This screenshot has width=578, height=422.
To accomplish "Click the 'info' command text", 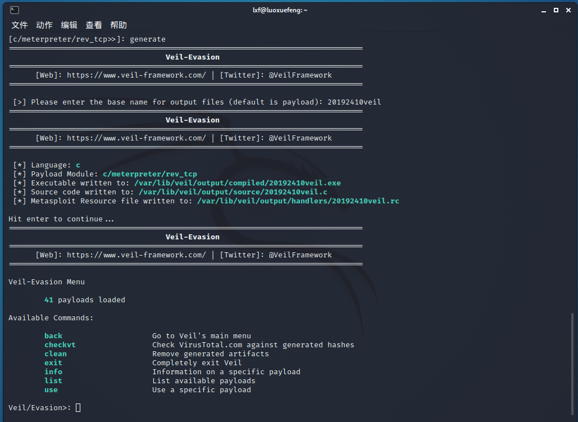I will click(53, 371).
